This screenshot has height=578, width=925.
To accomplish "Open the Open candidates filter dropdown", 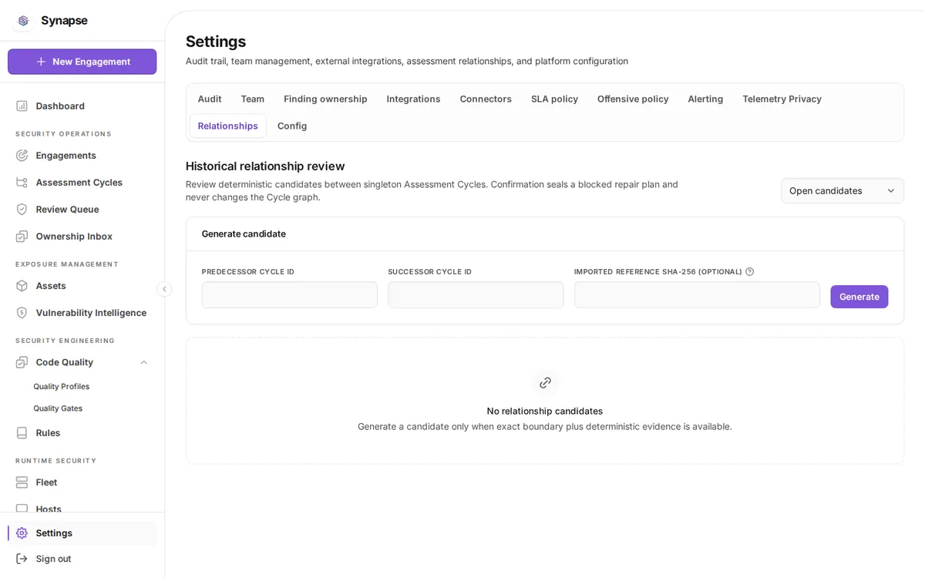I will 842,190.
